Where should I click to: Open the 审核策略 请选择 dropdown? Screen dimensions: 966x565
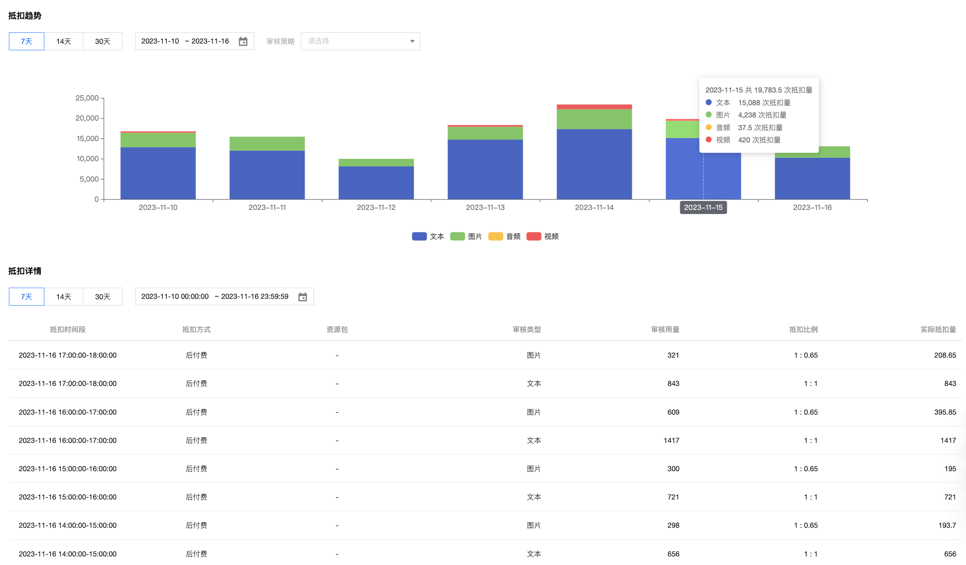360,41
